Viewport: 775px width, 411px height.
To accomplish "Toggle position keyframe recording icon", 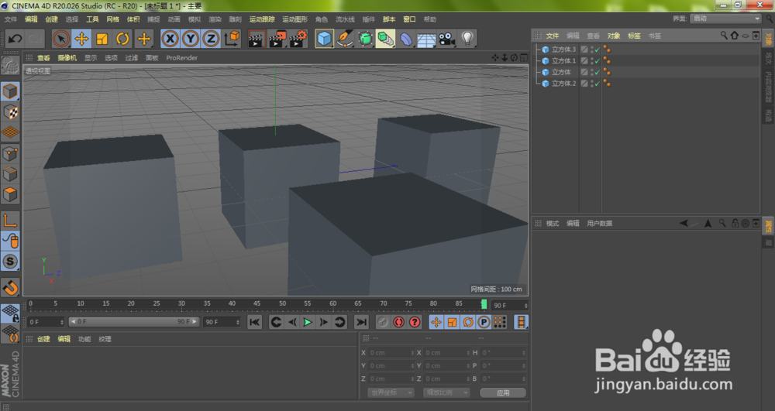I will (x=436, y=322).
